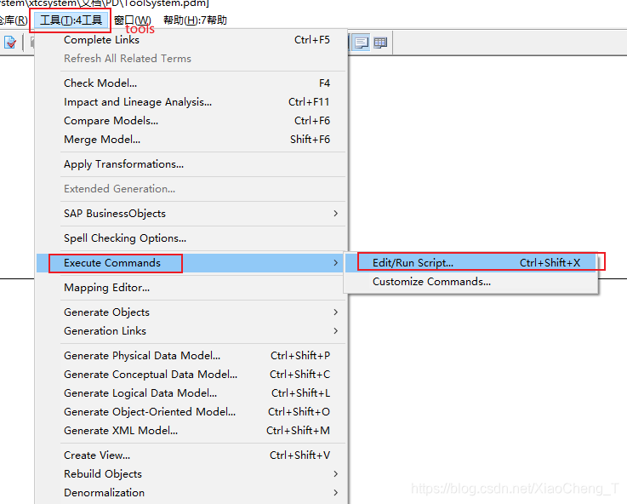Toggle the comment view toolbar icon
The width and height of the screenshot is (627, 504).
pyautogui.click(x=362, y=42)
